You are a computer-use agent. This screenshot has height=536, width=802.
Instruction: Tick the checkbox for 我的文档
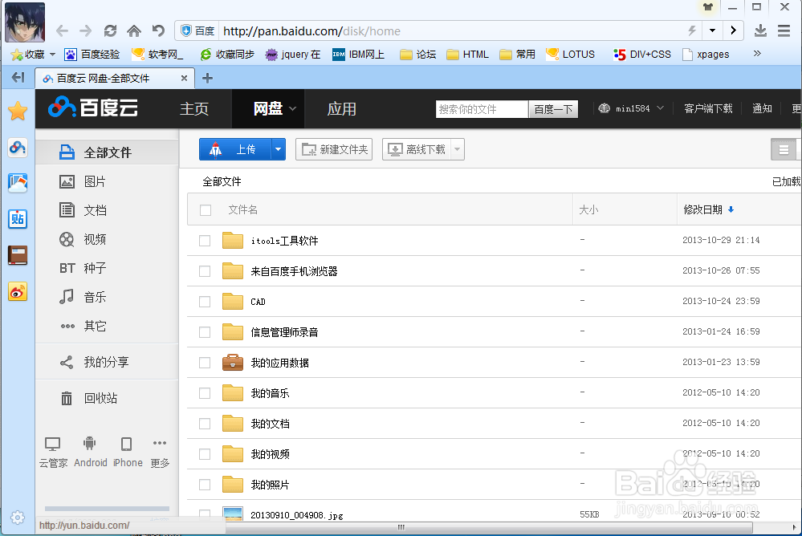click(205, 424)
